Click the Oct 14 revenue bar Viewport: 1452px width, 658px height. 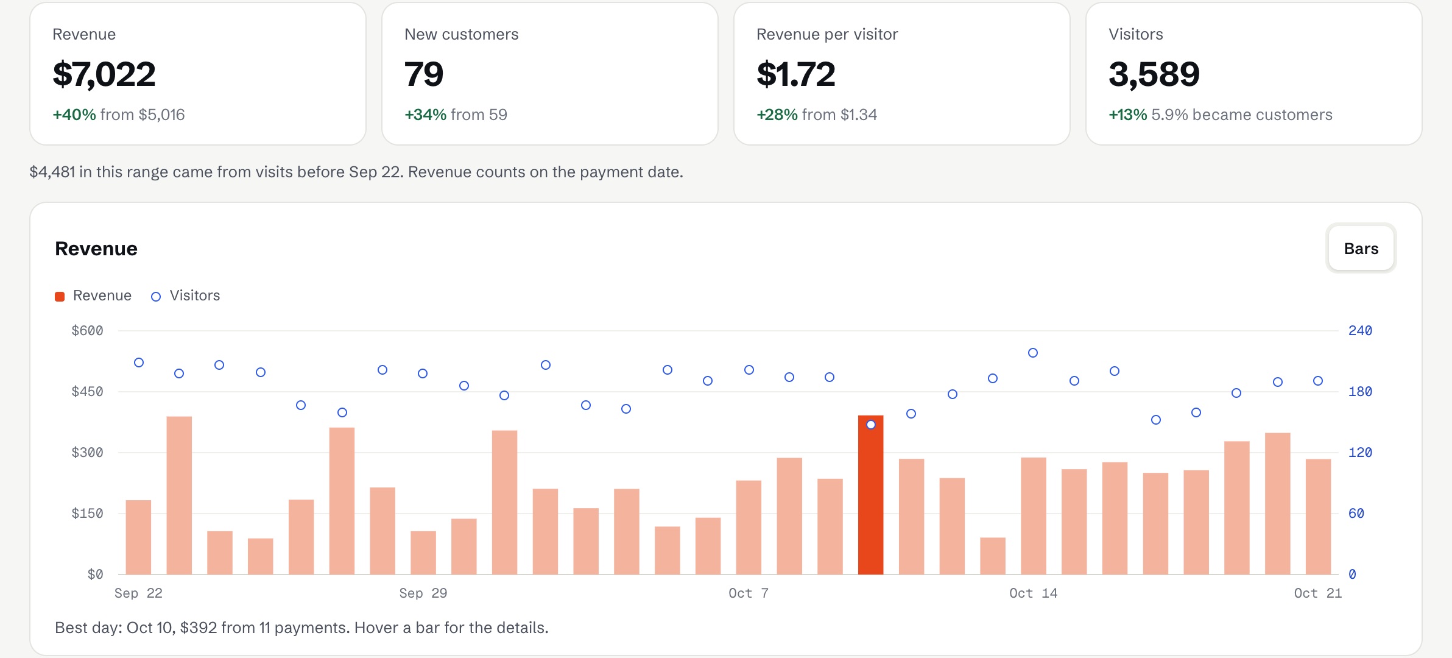click(1034, 516)
